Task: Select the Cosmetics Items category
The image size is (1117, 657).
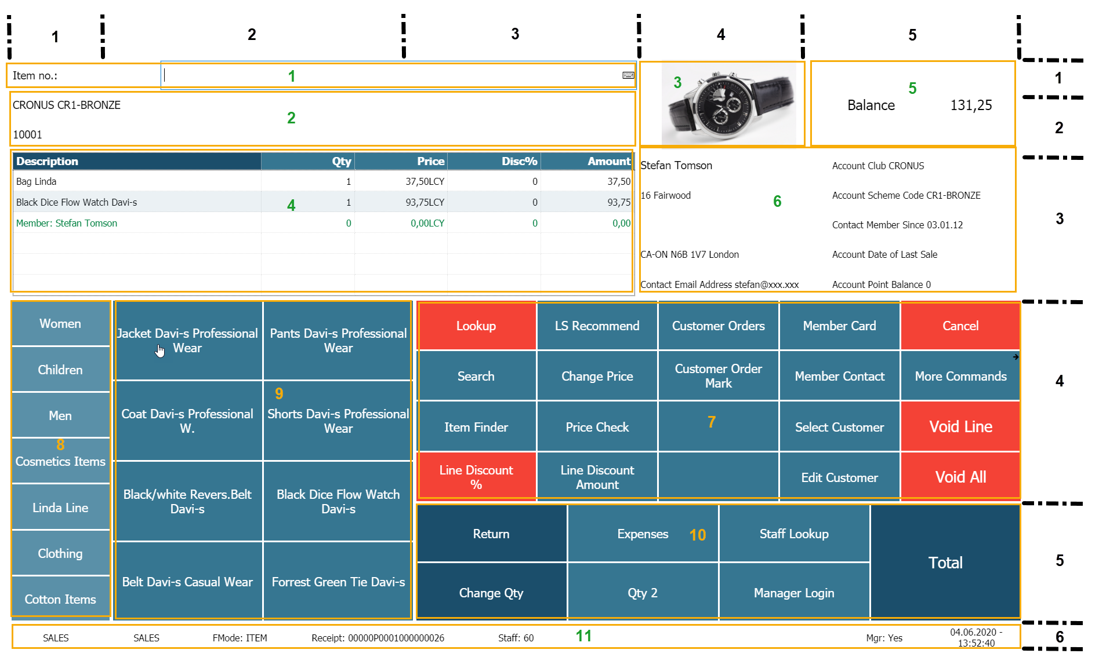Action: tap(60, 461)
